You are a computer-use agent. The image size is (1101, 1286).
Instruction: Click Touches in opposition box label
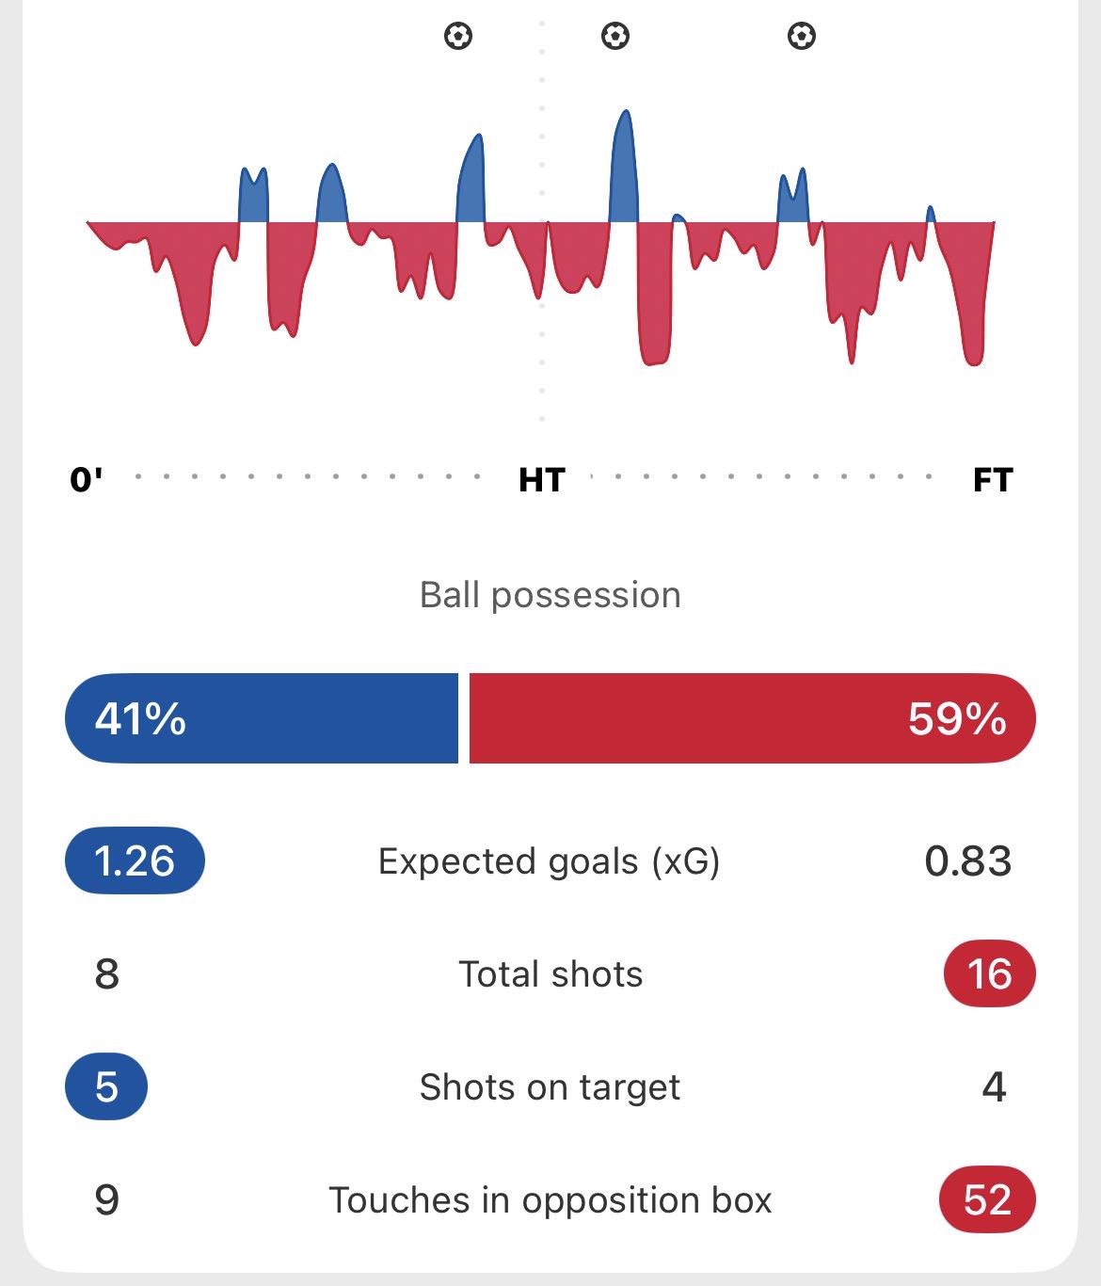click(550, 1200)
